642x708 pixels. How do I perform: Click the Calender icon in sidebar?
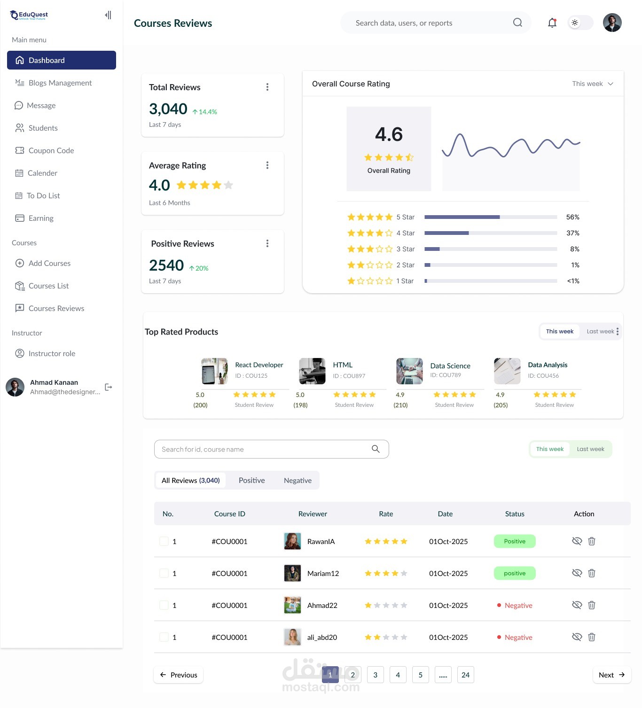pyautogui.click(x=19, y=173)
